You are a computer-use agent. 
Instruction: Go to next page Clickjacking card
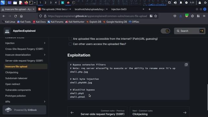(160, 112)
